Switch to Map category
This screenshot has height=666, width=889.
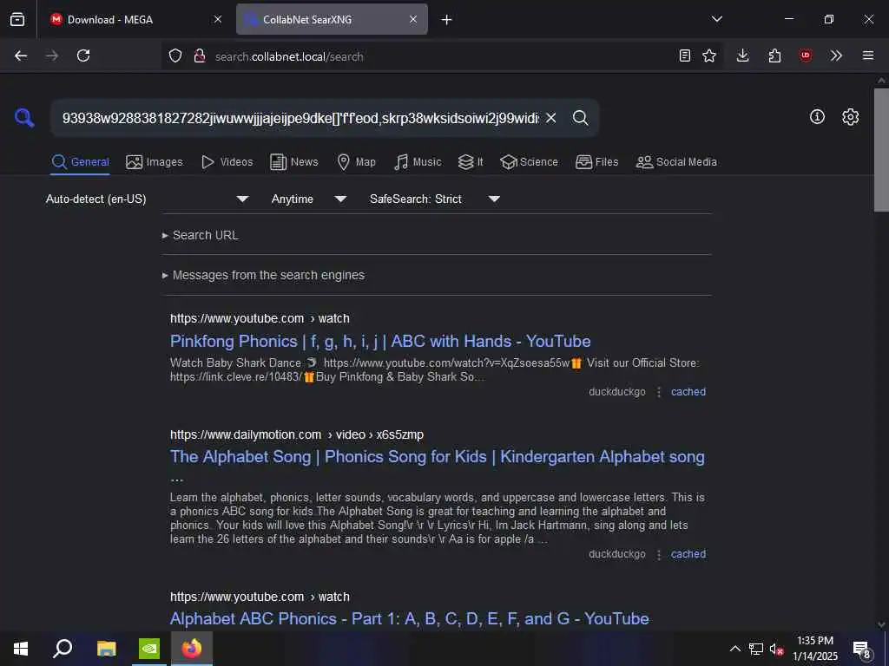(356, 162)
